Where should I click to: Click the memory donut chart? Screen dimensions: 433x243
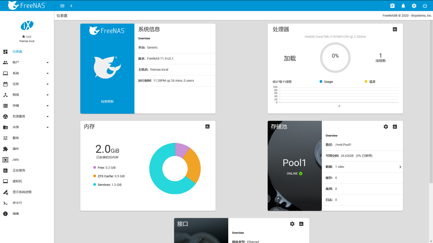pyautogui.click(x=175, y=169)
